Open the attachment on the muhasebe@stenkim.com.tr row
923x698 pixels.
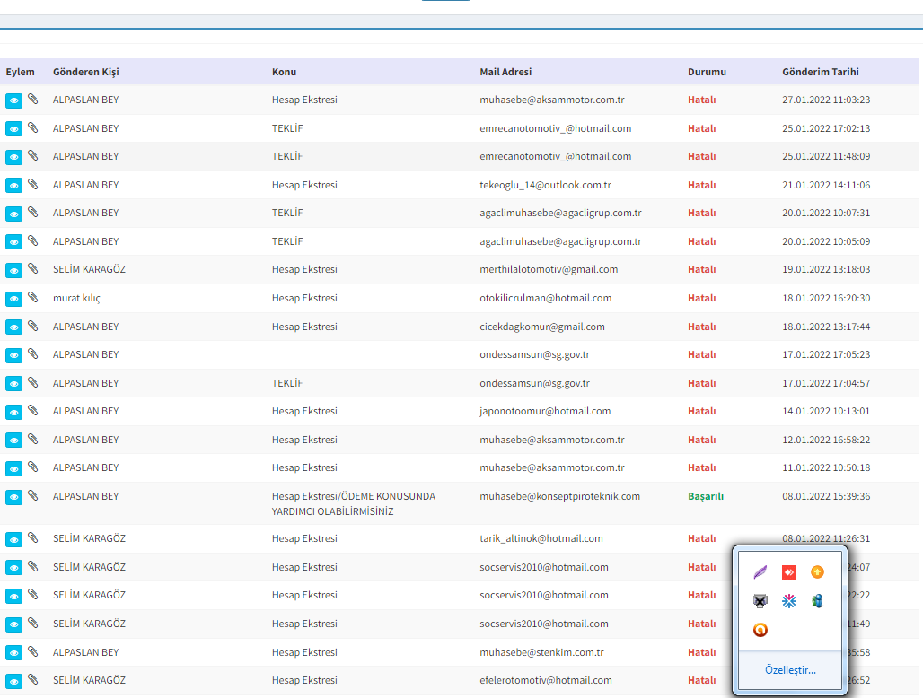tap(33, 652)
